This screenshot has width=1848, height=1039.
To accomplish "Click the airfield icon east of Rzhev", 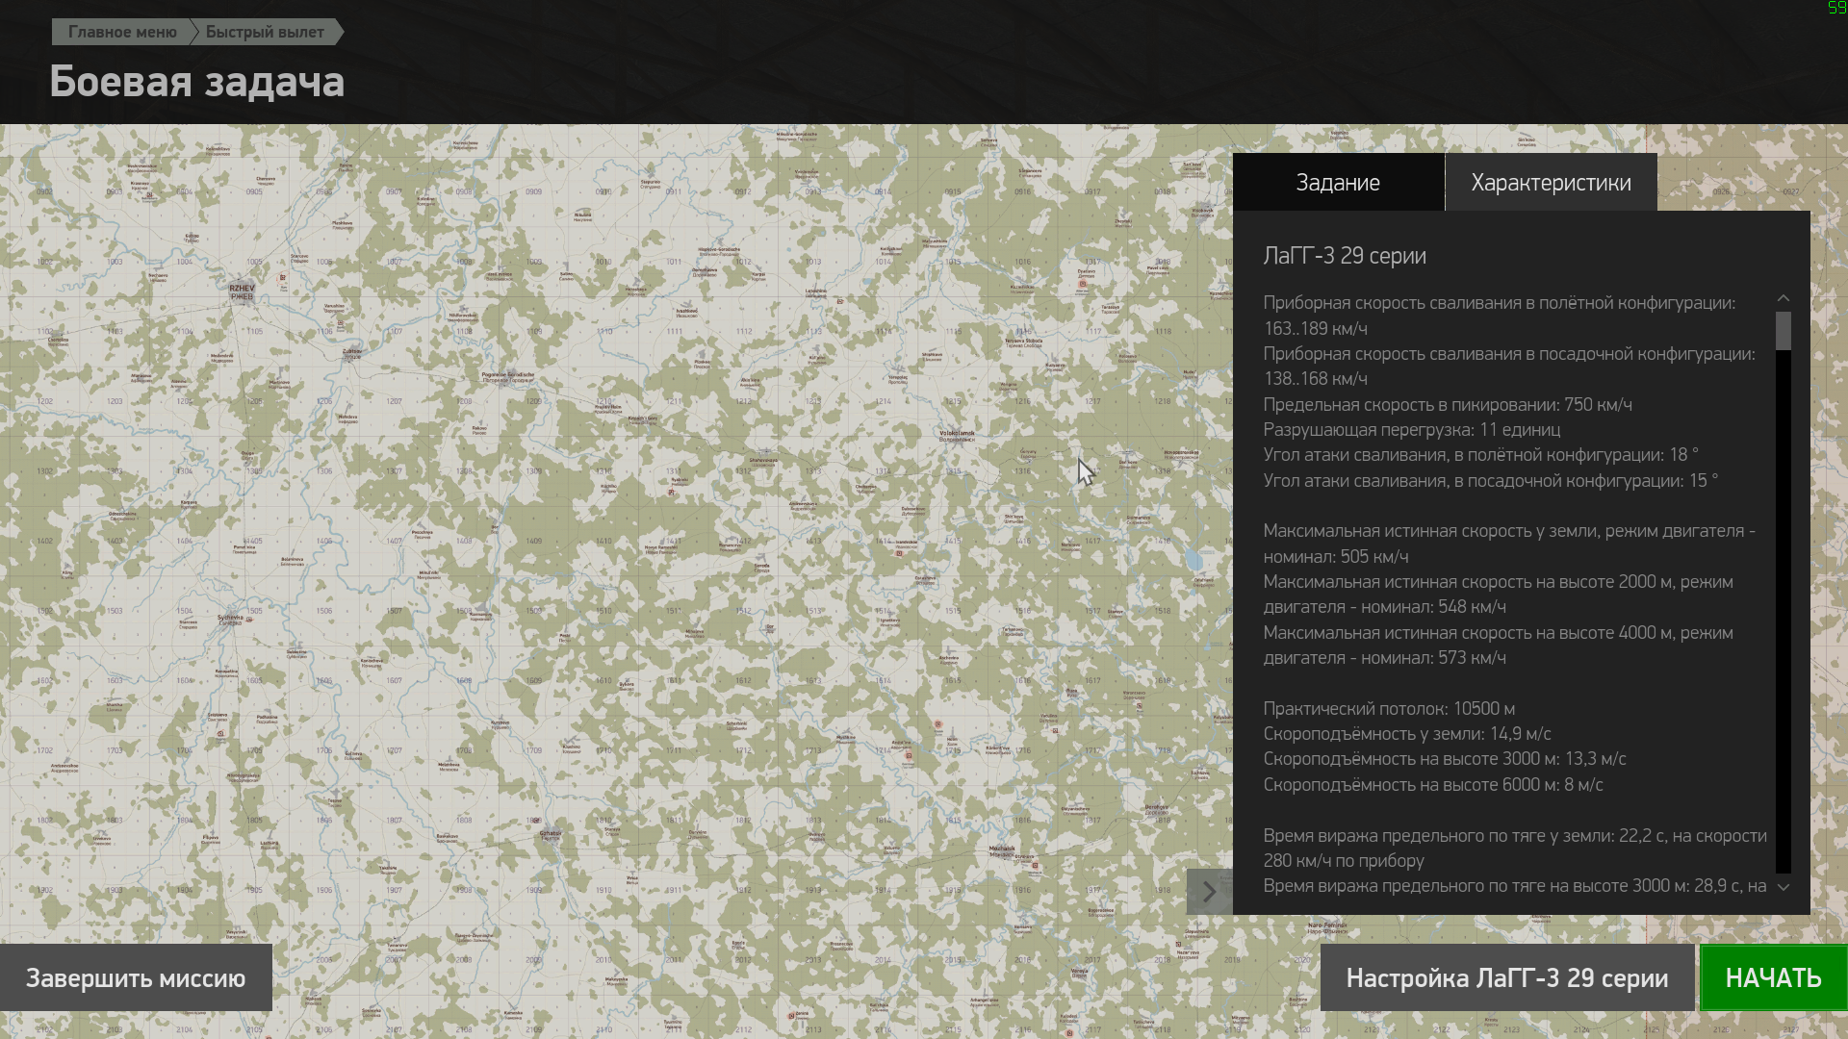I will coord(282,277).
